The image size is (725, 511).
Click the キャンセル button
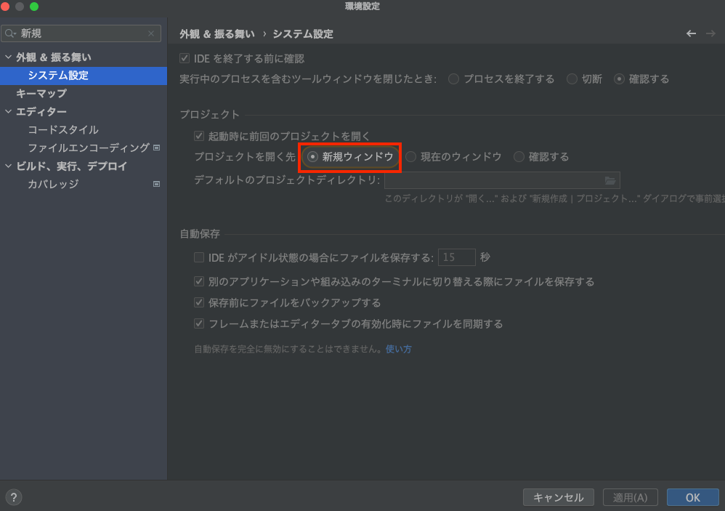point(559,497)
